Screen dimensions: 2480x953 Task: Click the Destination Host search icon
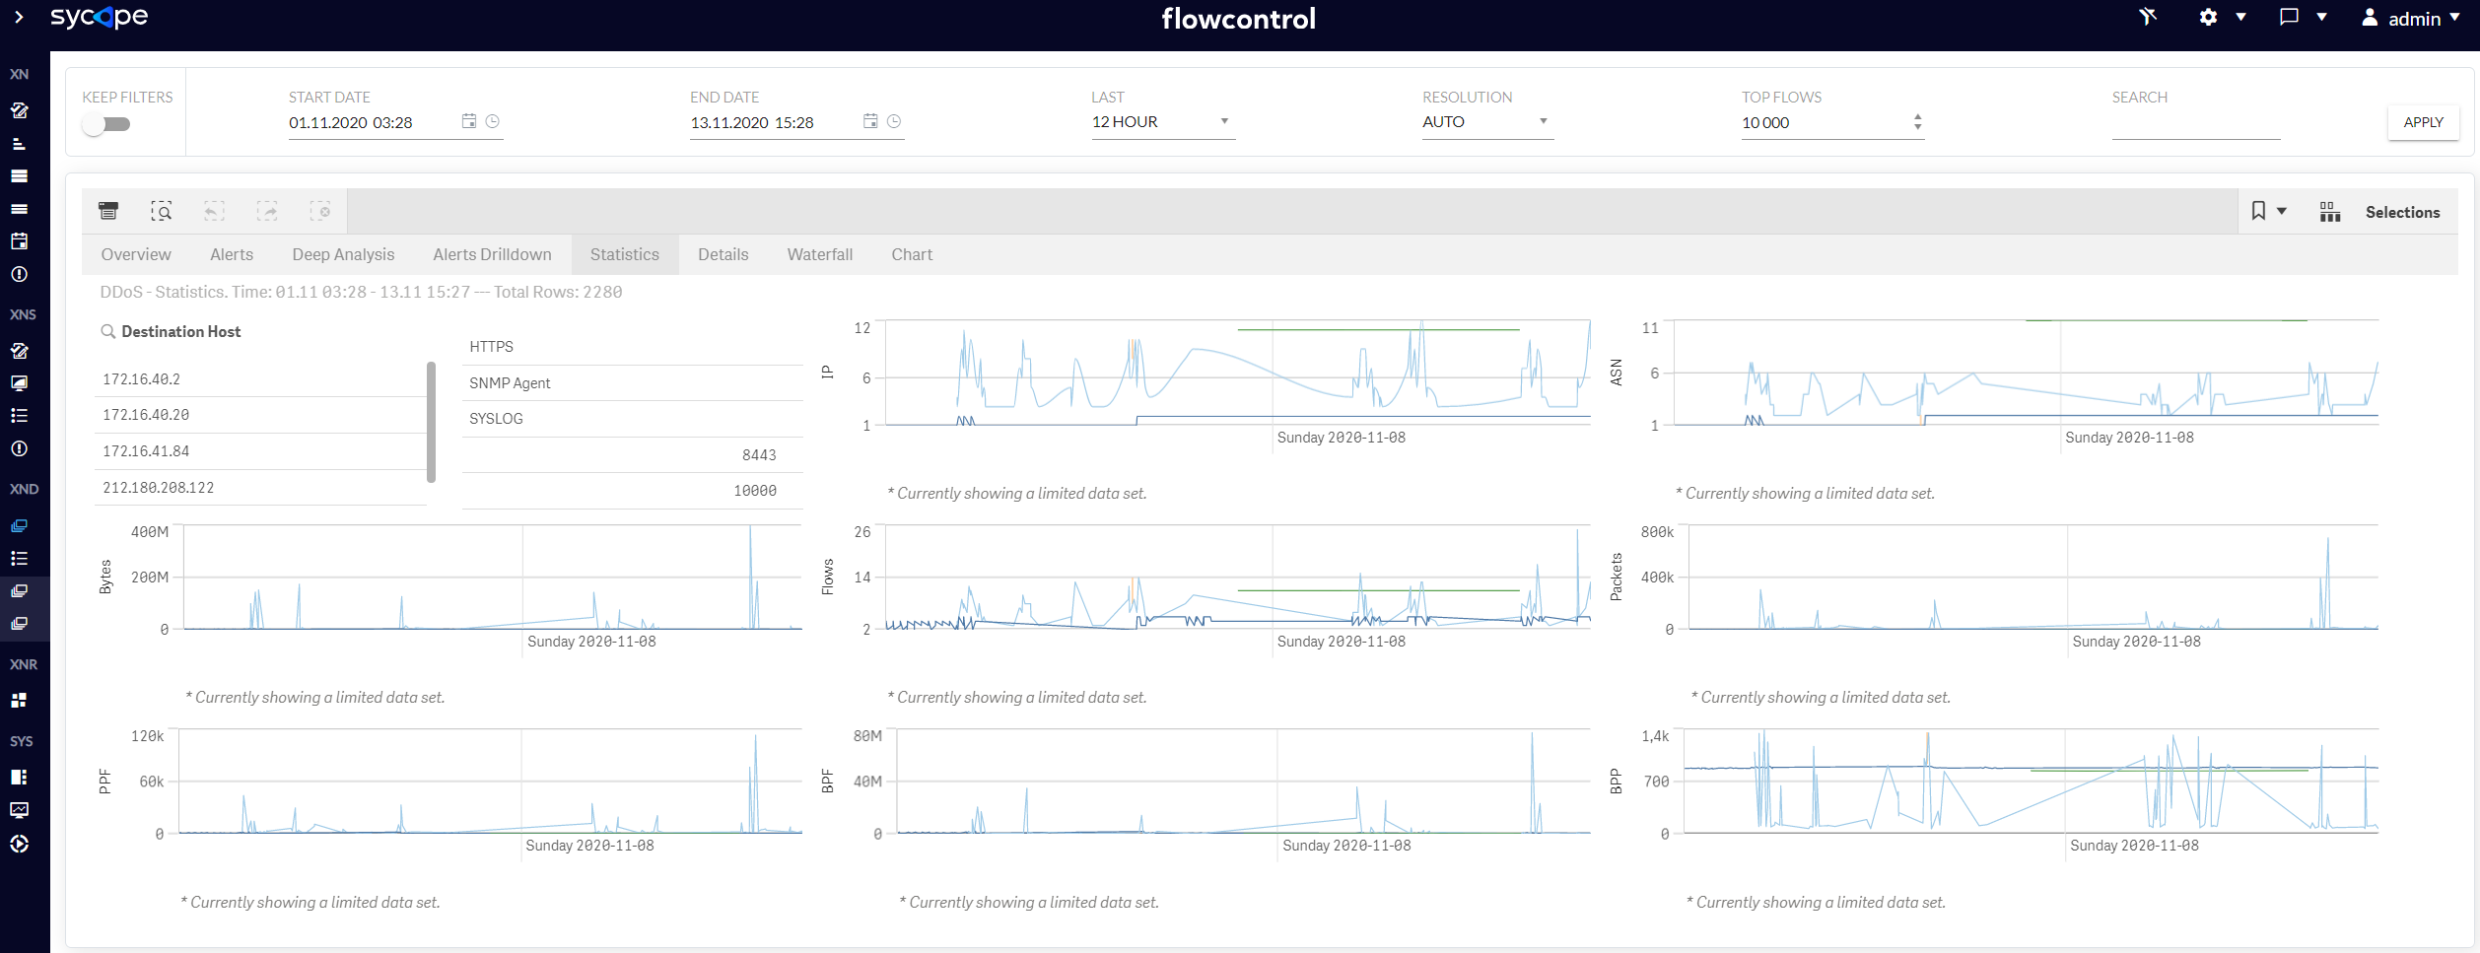point(108,331)
